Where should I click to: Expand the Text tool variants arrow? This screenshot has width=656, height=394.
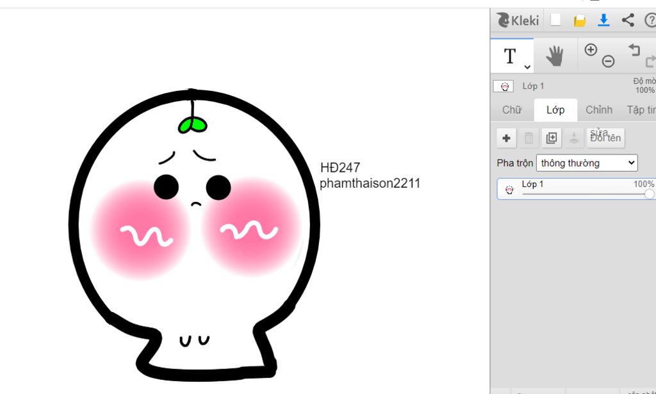(x=527, y=67)
